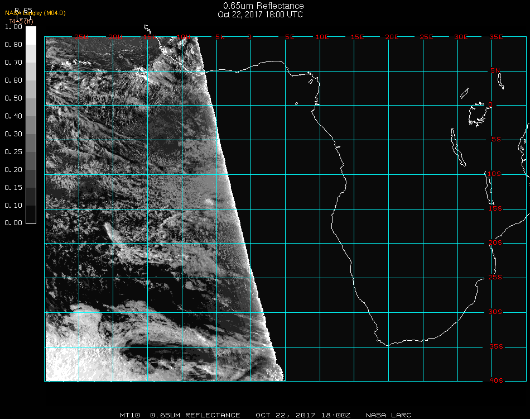Click the 40S latitude label

496,381
